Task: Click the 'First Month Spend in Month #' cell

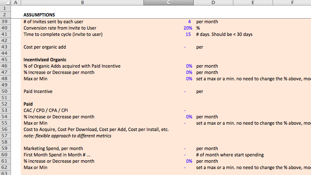Action: pos(57,155)
